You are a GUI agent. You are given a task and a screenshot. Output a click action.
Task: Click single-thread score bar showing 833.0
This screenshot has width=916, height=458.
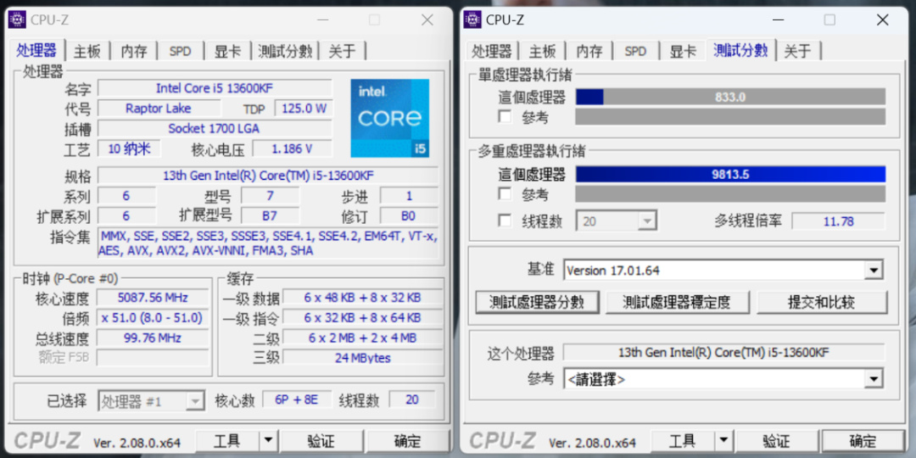click(x=730, y=97)
